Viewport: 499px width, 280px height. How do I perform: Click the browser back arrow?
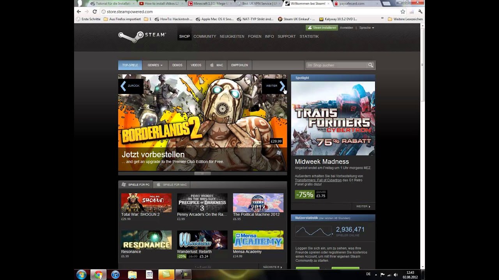[x=79, y=12]
